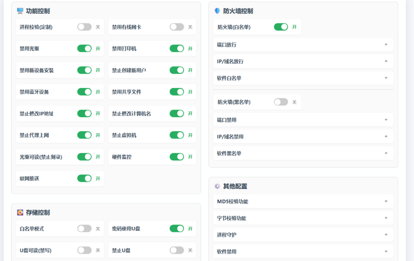Click the plus icon on 端口禁用
This screenshot has height=261, width=414.
[386, 120]
